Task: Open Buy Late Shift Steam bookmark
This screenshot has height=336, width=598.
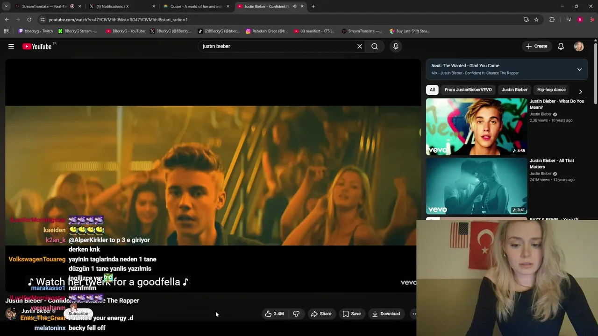Action: click(x=410, y=31)
